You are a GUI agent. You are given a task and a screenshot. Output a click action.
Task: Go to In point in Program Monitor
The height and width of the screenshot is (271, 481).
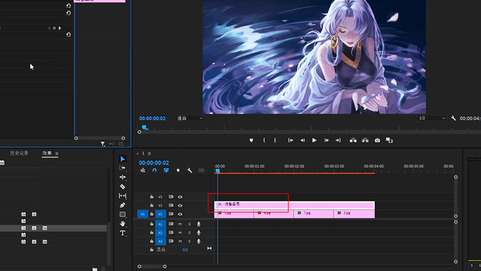click(x=290, y=140)
